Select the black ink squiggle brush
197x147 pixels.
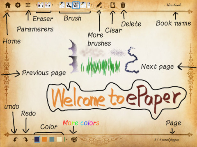69,5
